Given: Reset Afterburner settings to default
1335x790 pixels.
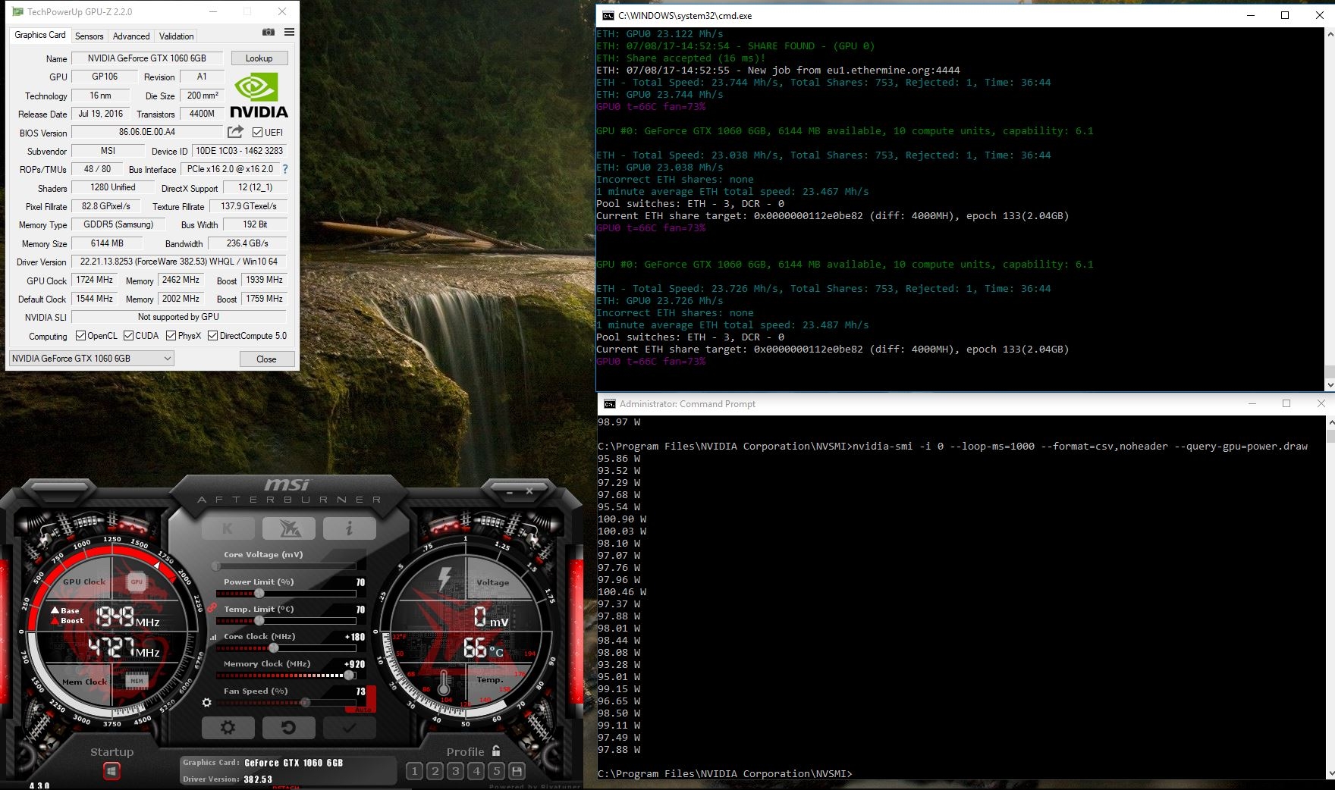Looking at the screenshot, I should coord(288,728).
